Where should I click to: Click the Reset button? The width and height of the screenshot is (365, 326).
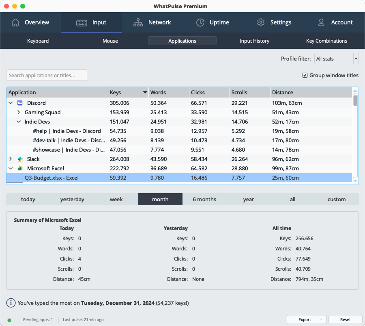(346, 319)
